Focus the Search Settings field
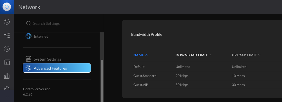Image resolution: width=282 pixels, height=102 pixels. (x=59, y=23)
